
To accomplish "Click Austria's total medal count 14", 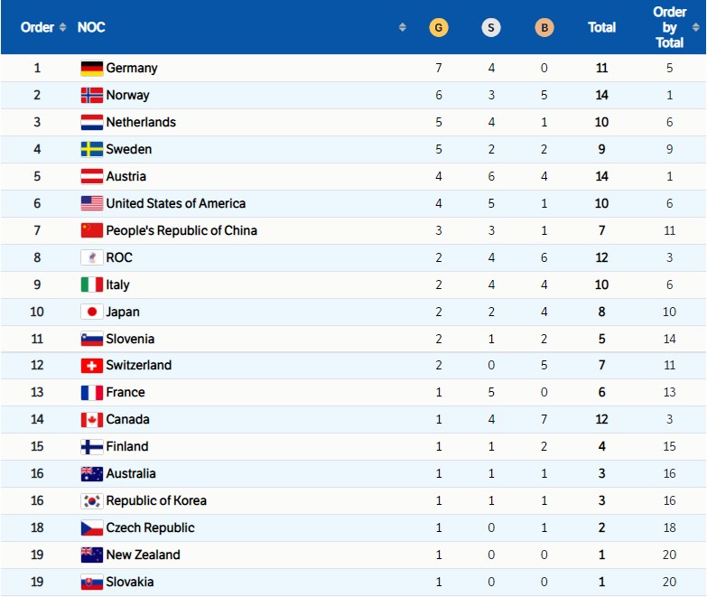I will tap(601, 176).
